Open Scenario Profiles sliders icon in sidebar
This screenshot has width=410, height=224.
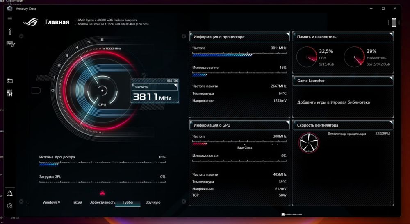click(x=10, y=93)
